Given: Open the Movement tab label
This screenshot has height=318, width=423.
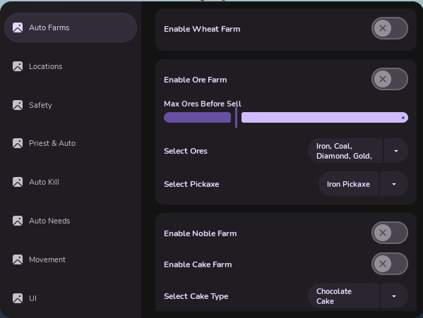Looking at the screenshot, I should click(x=47, y=259).
